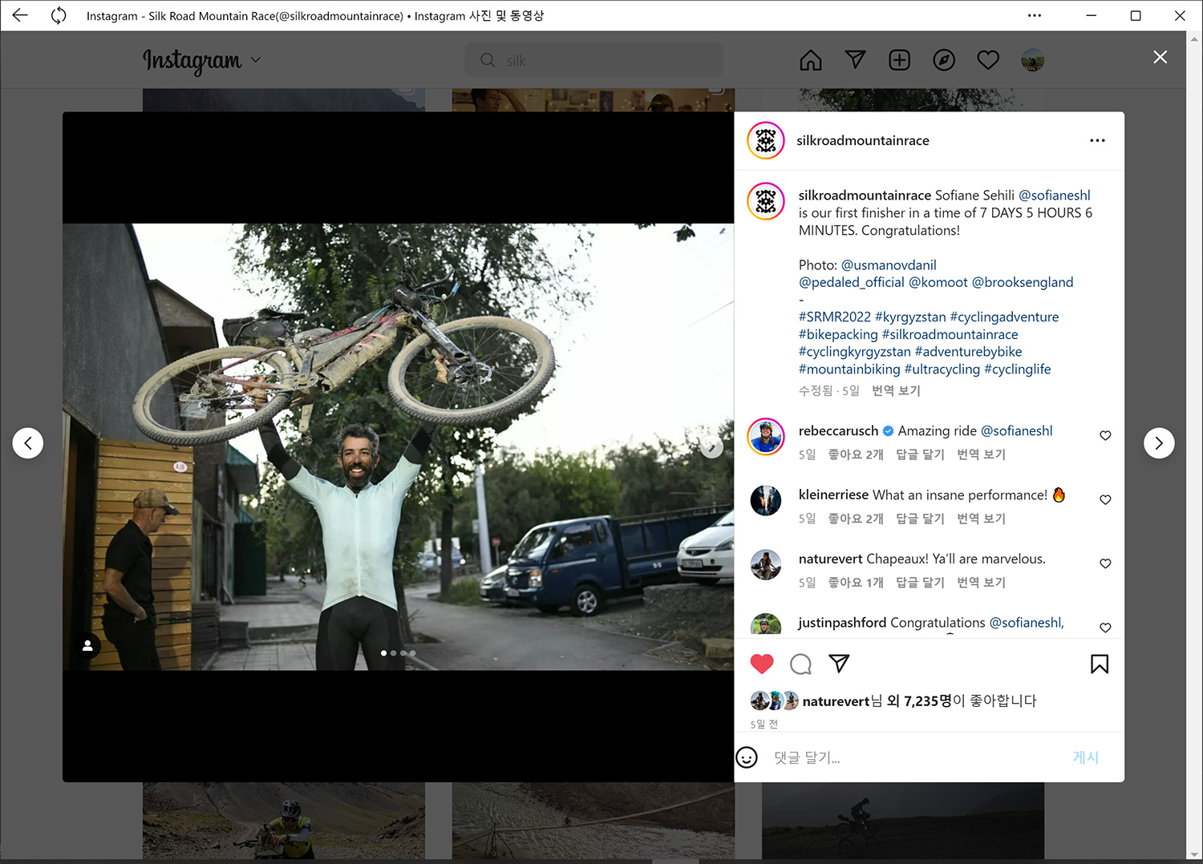Like justinpashford's comment
Viewport: 1203px width, 864px height.
[1105, 628]
